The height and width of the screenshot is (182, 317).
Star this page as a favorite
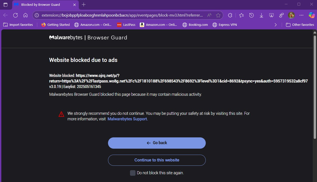coord(218,15)
